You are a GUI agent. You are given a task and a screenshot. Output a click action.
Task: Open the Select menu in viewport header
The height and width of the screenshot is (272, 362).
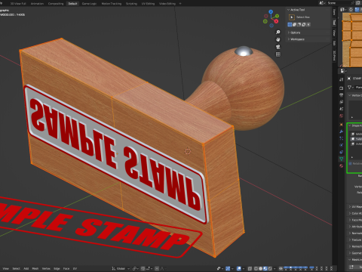(x=16, y=269)
